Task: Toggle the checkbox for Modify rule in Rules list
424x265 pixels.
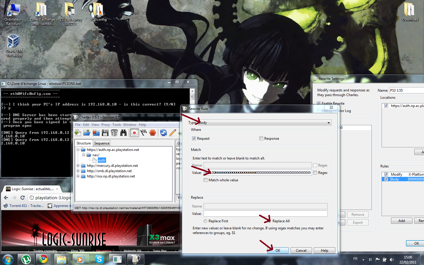Action: click(386, 174)
